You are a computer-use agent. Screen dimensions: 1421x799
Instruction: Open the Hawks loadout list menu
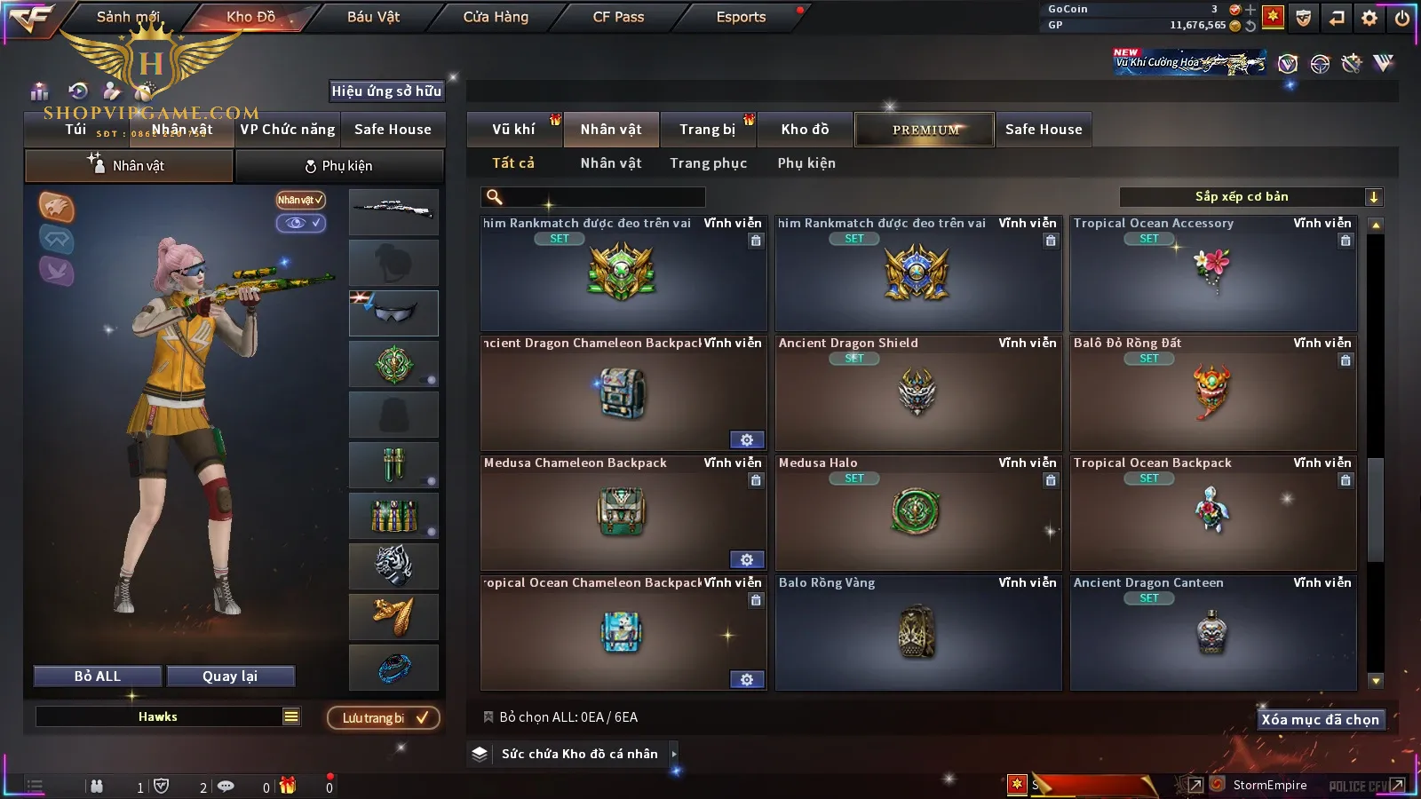click(x=291, y=716)
